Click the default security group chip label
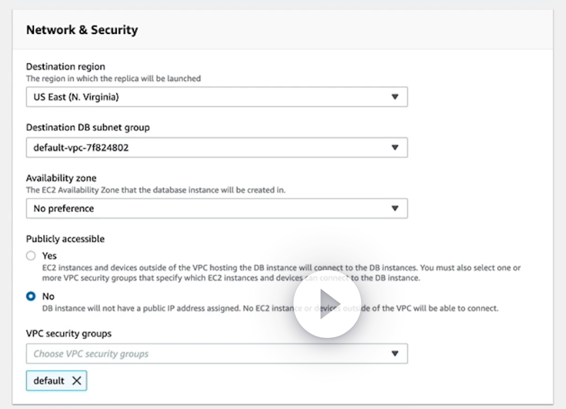566x409 pixels. (x=49, y=381)
